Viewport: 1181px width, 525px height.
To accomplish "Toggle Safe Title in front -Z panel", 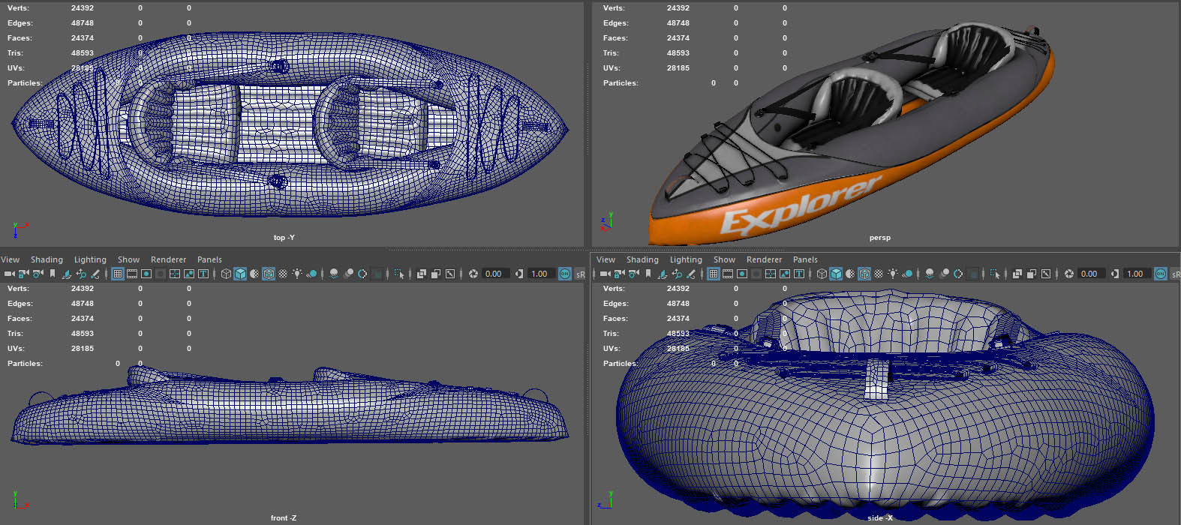I will [x=203, y=274].
